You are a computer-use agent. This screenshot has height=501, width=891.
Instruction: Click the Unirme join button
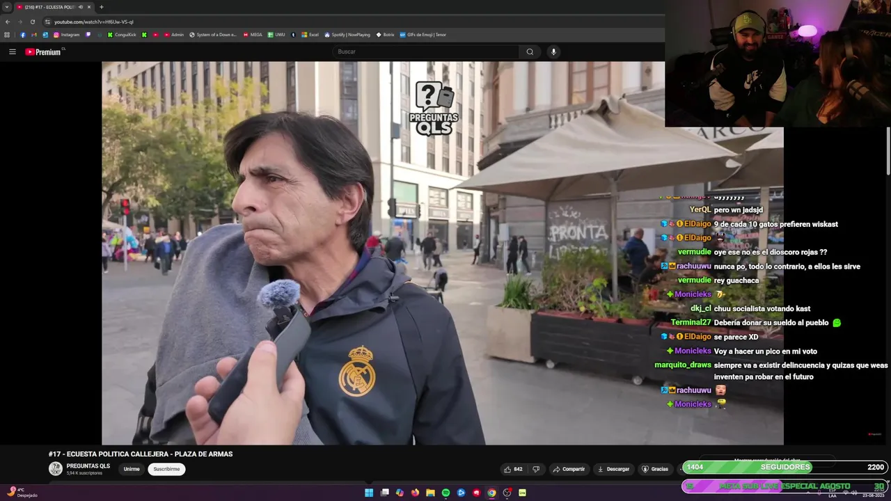click(x=132, y=469)
